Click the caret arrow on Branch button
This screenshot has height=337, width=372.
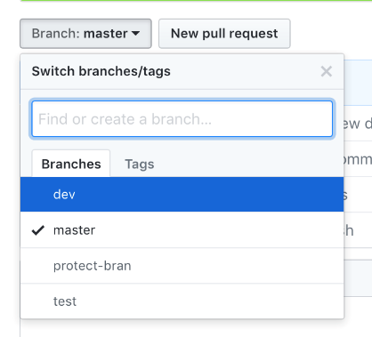[135, 33]
